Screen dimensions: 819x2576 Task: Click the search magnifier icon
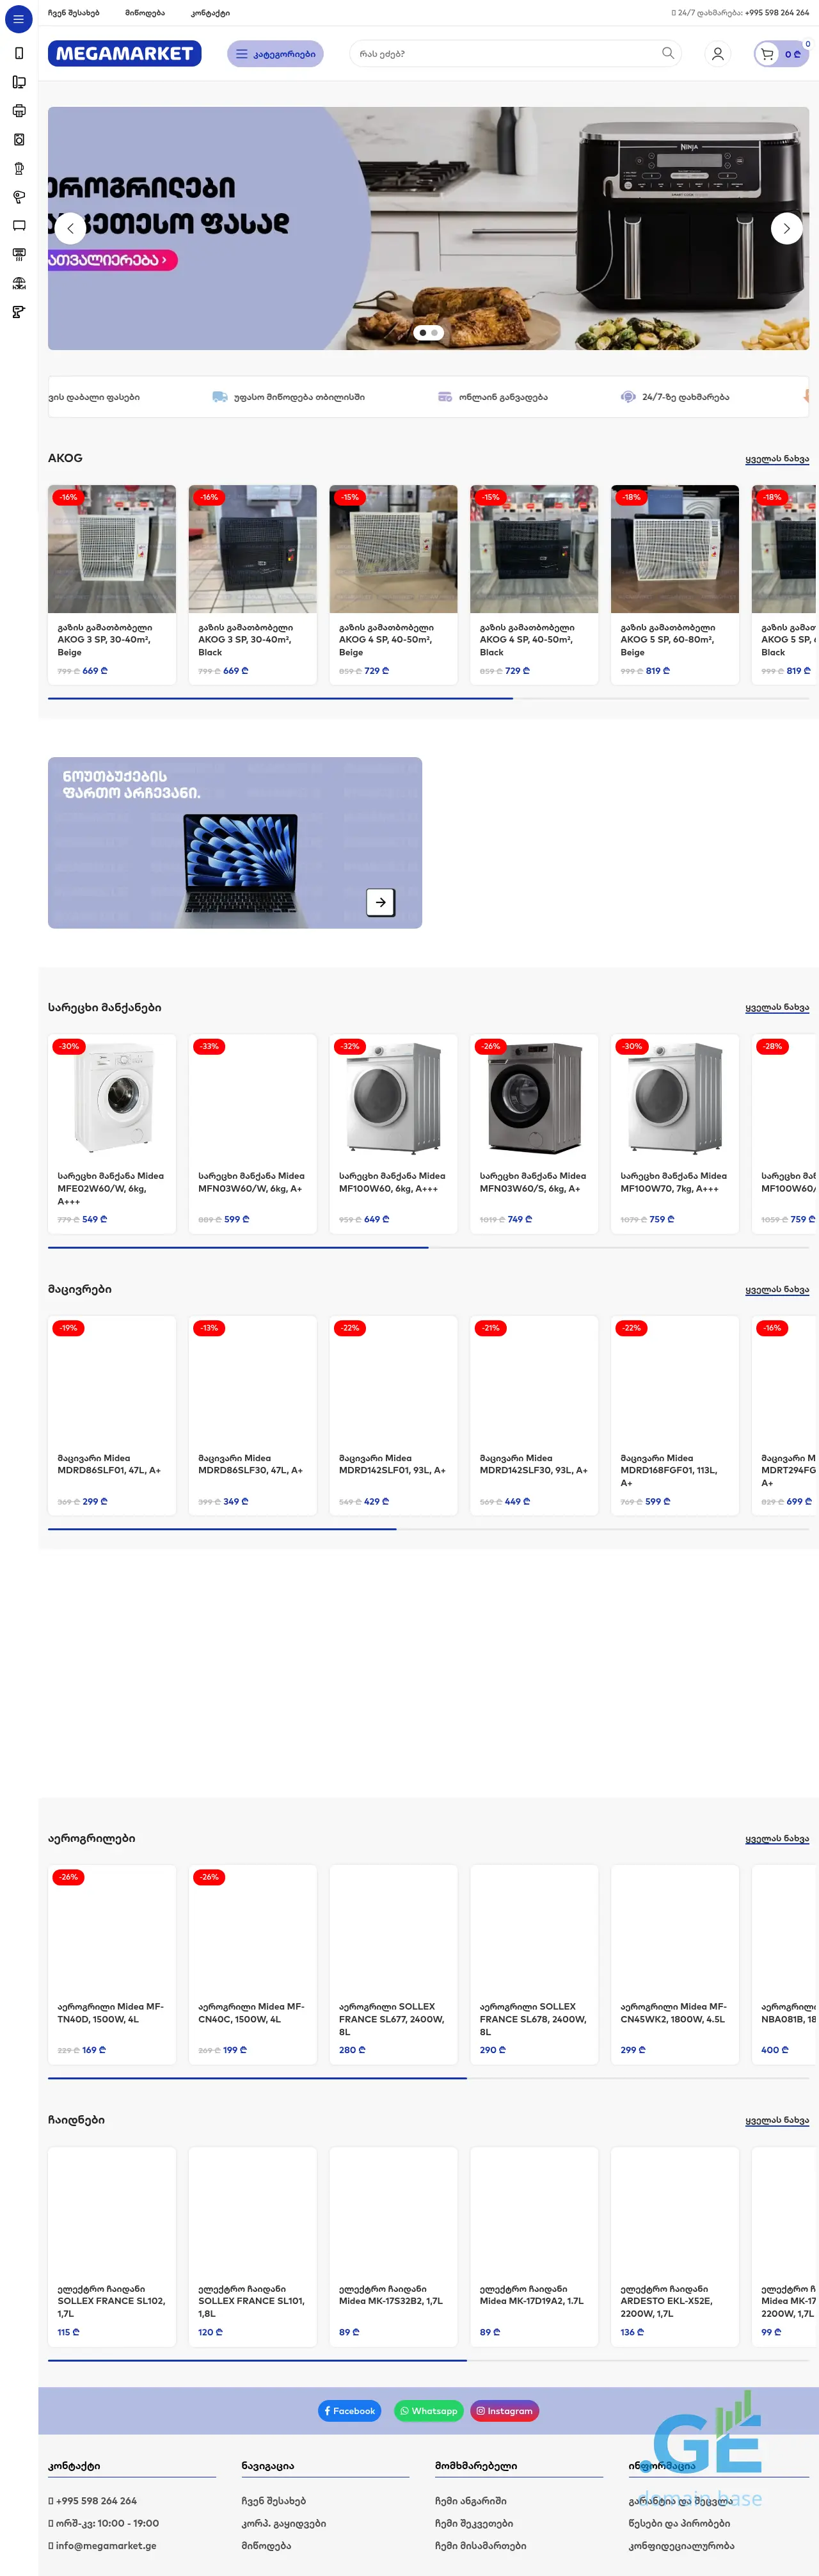pyautogui.click(x=667, y=53)
